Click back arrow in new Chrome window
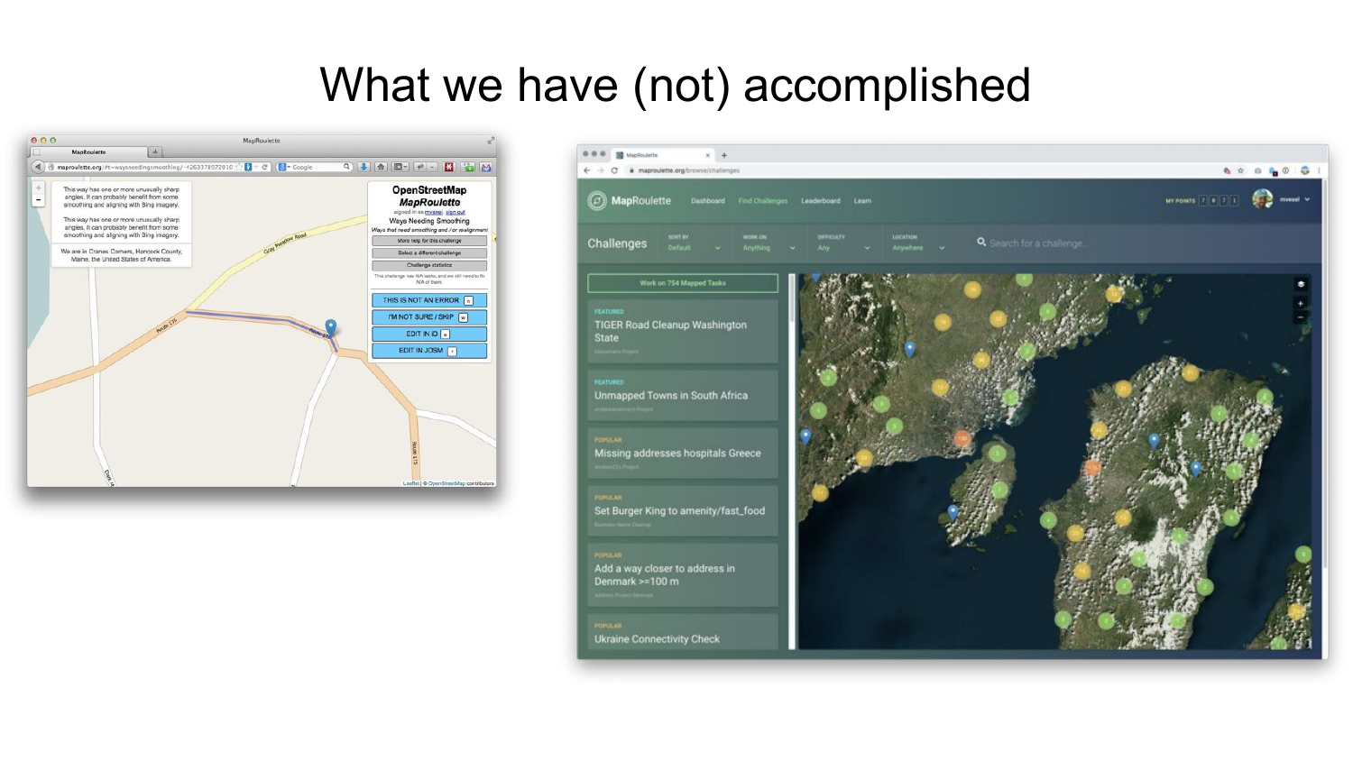 tap(586, 170)
